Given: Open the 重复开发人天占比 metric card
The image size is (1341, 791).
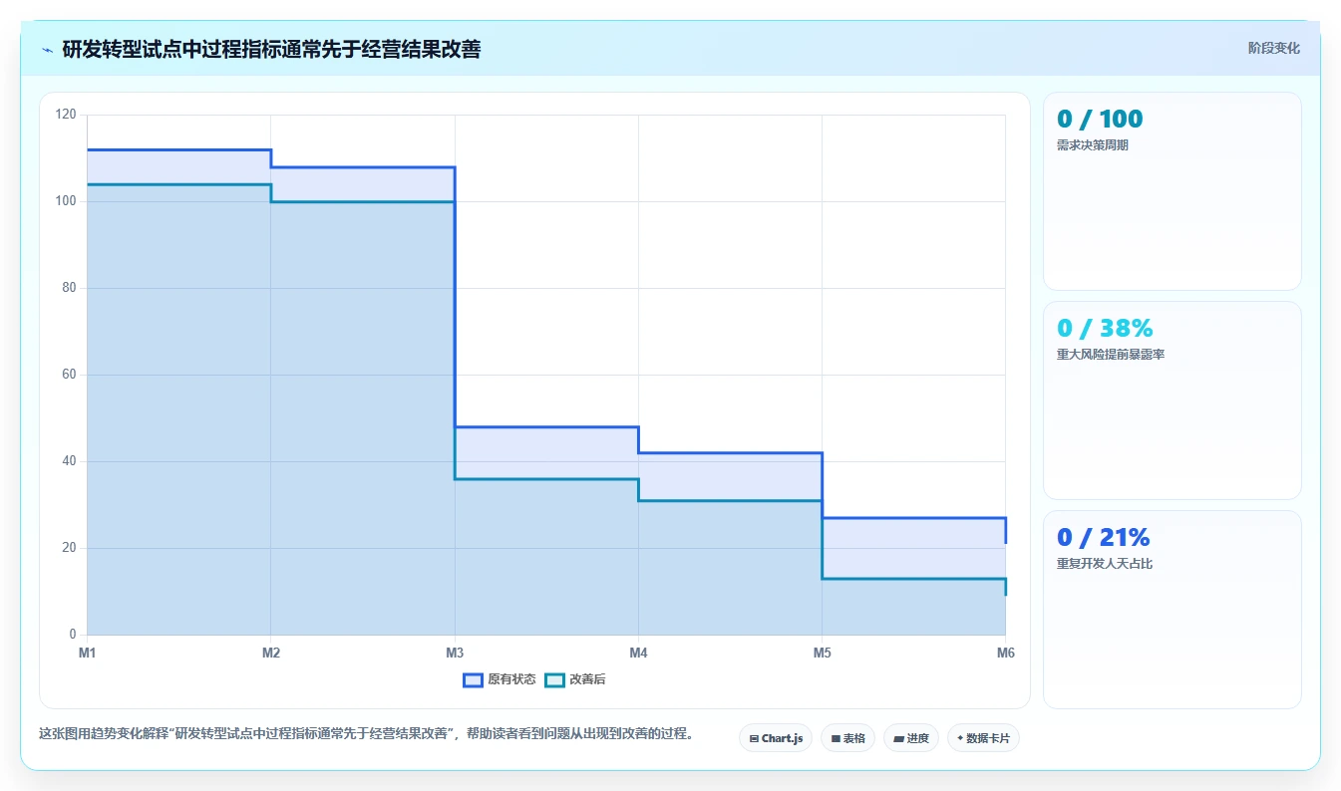Looking at the screenshot, I should pos(1172,609).
